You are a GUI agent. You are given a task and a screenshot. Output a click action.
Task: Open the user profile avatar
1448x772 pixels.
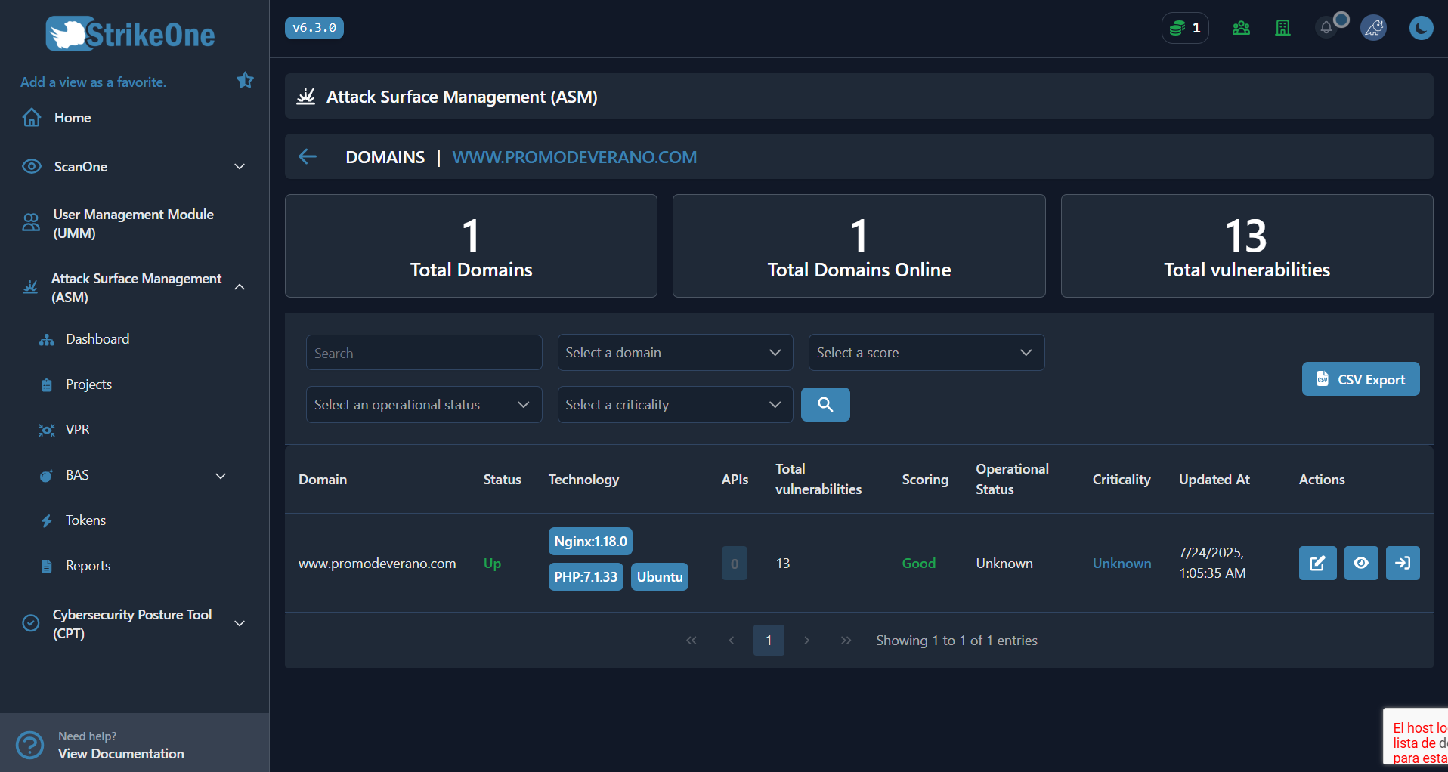[x=1373, y=28]
